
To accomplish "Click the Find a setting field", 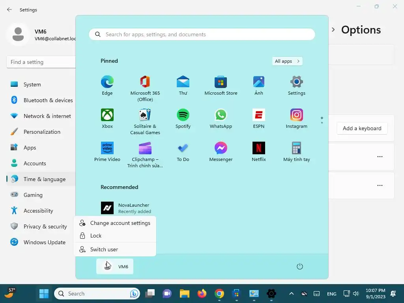I will click(41, 62).
